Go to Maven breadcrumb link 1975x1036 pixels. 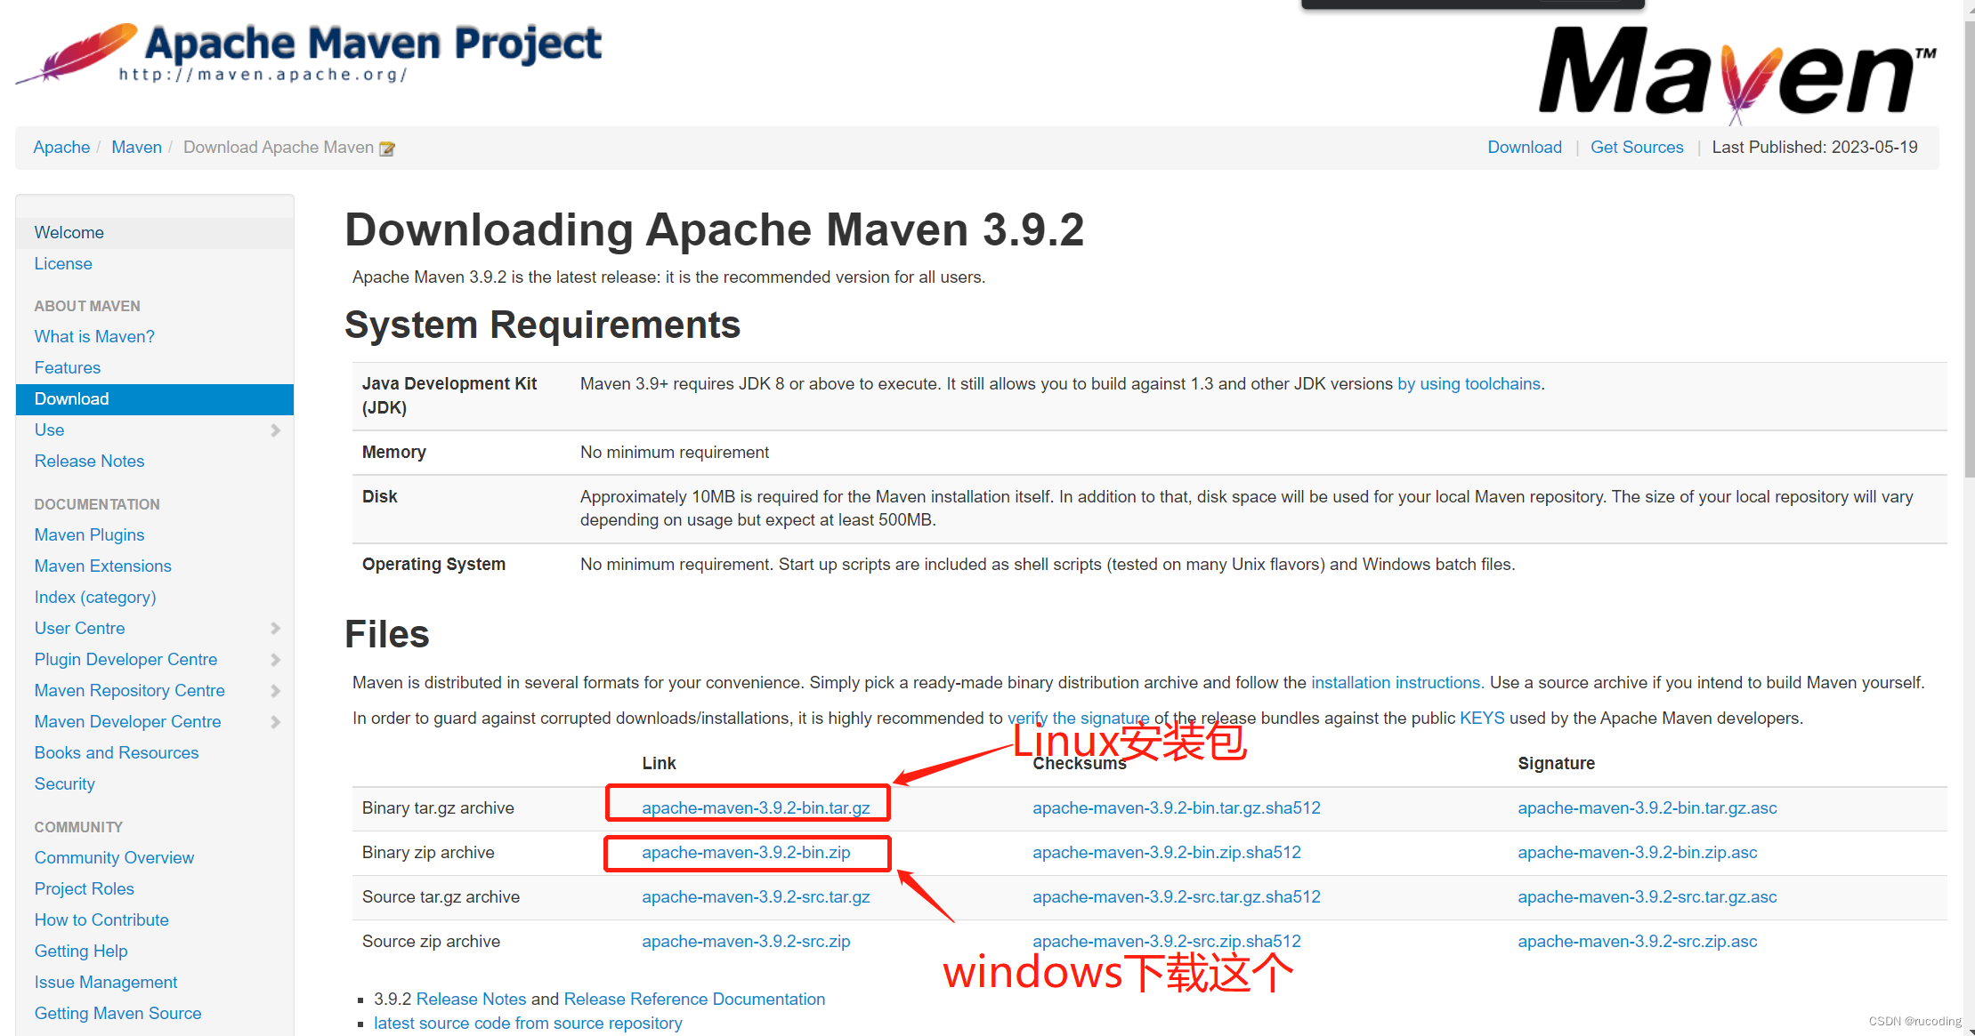[x=136, y=148]
